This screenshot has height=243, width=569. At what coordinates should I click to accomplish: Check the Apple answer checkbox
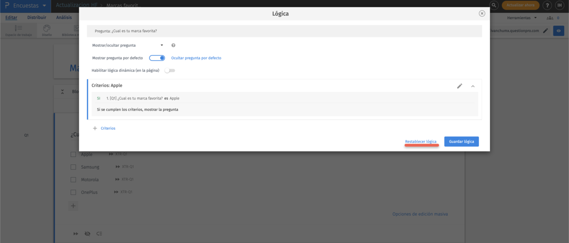pos(73,154)
